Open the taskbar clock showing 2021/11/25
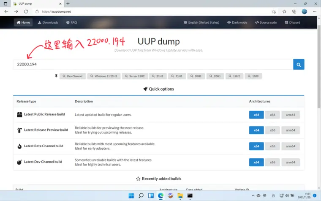This screenshot has height=201, width=321. [x=304, y=195]
